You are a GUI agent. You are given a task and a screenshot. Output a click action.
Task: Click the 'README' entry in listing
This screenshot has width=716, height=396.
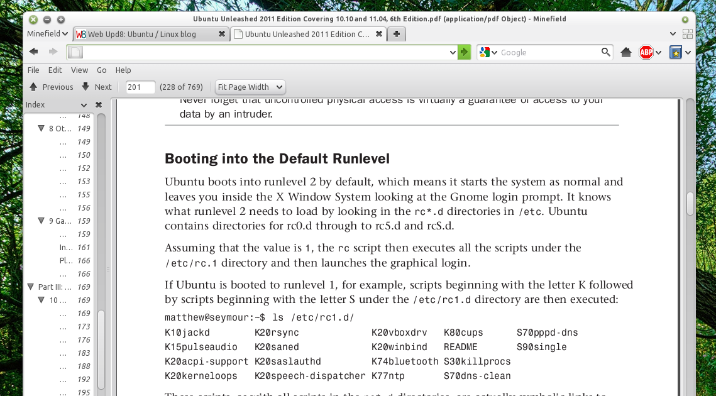point(460,347)
